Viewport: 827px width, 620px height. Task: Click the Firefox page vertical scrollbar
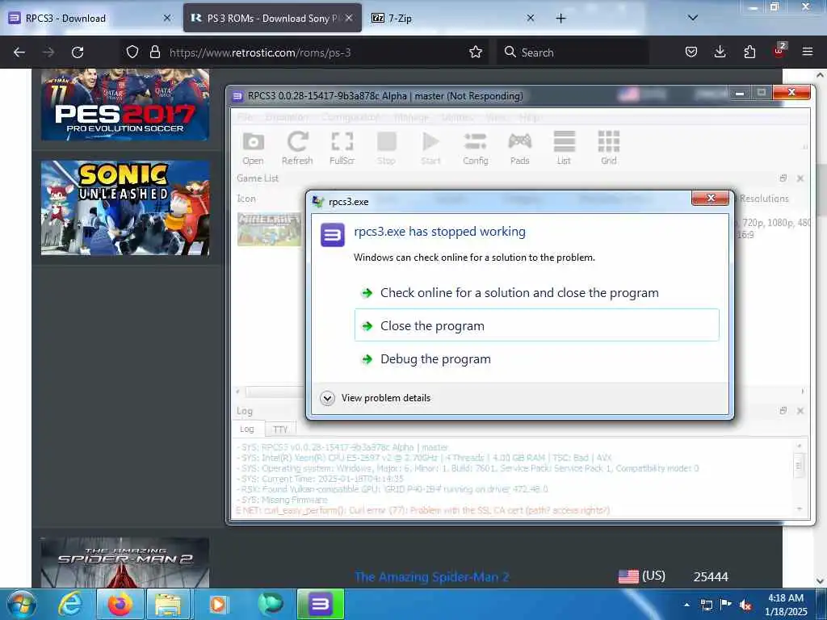coord(821,190)
